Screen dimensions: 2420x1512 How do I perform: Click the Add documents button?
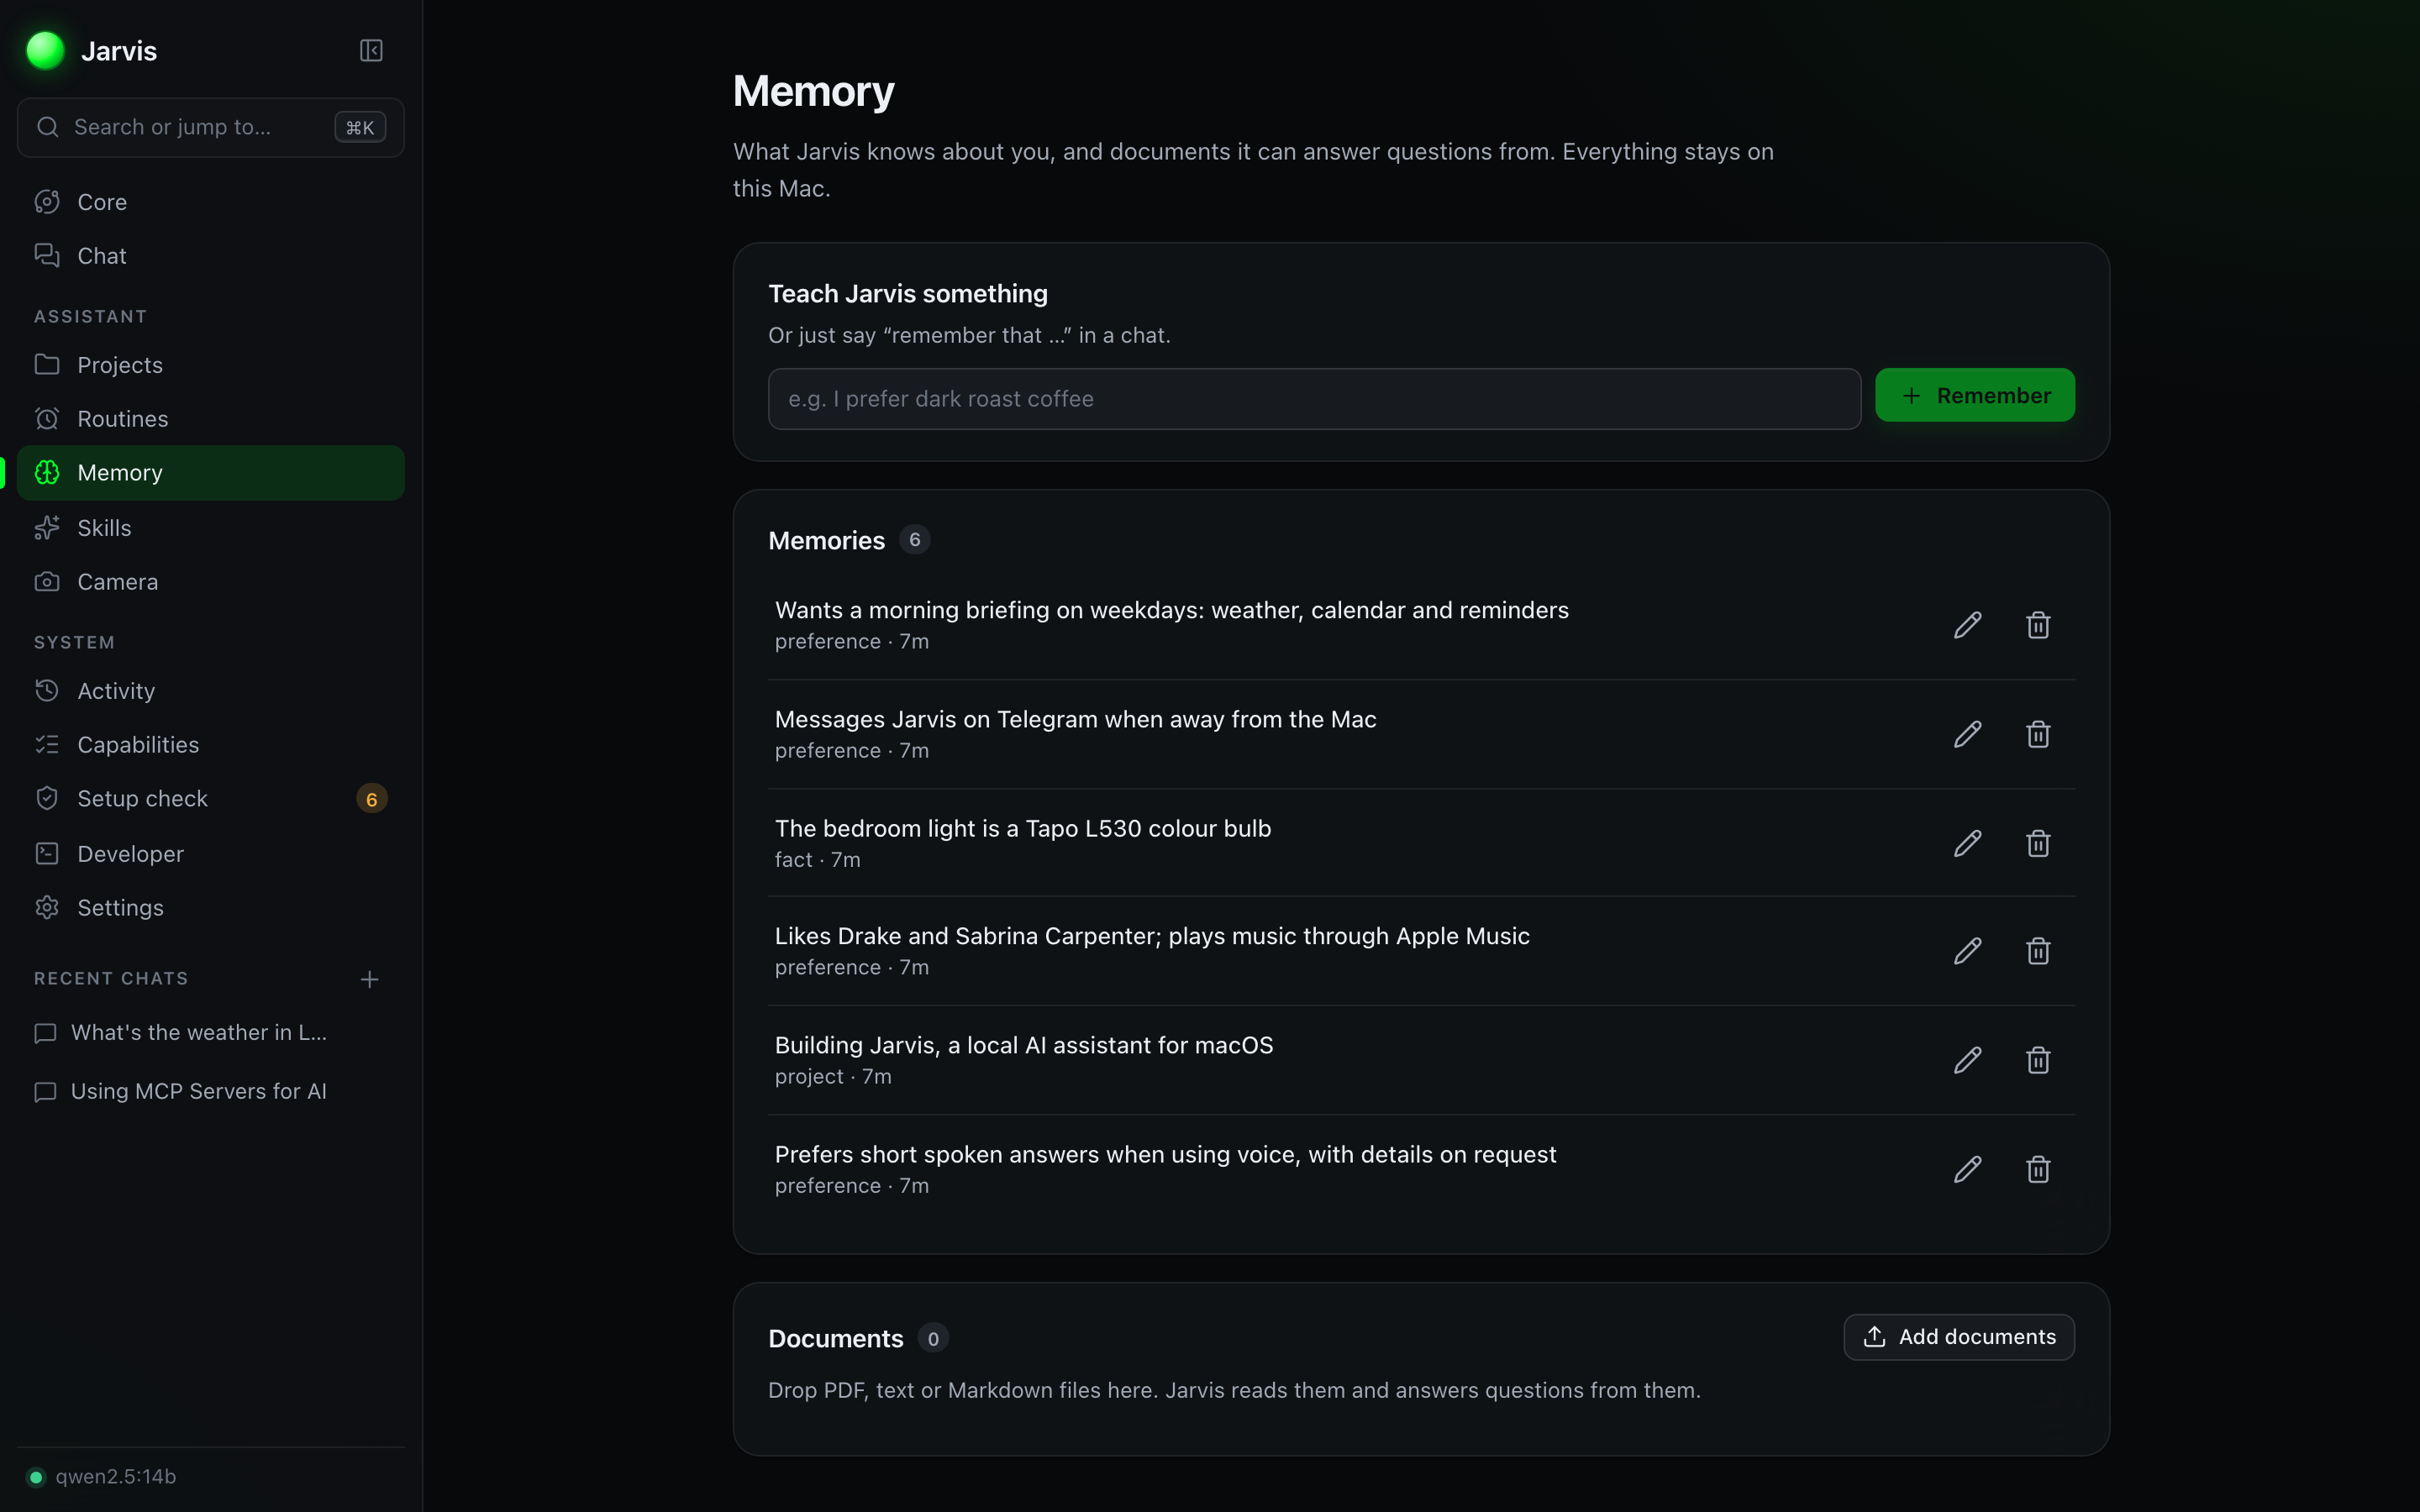coord(1958,1336)
